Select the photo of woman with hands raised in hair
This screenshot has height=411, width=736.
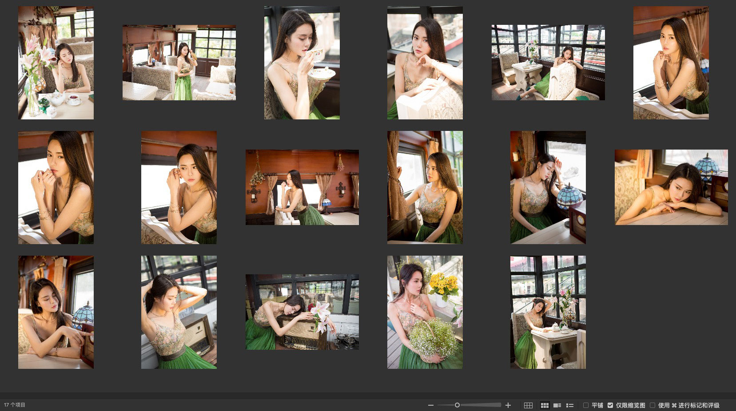(x=179, y=312)
